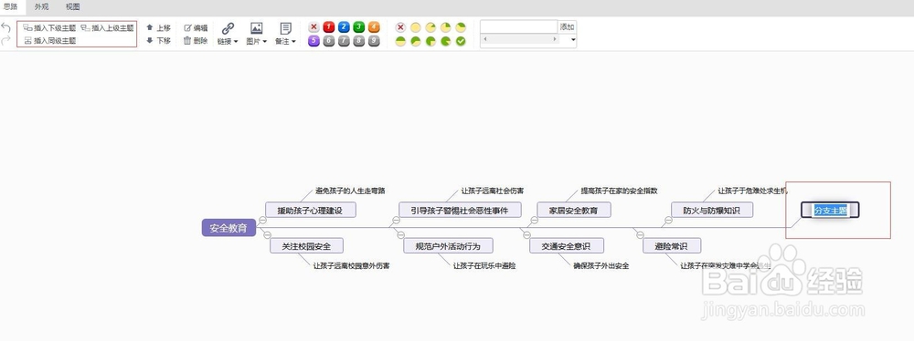This screenshot has height=341, width=914.
Task: Set priority 4 orange badge
Action: click(x=374, y=27)
